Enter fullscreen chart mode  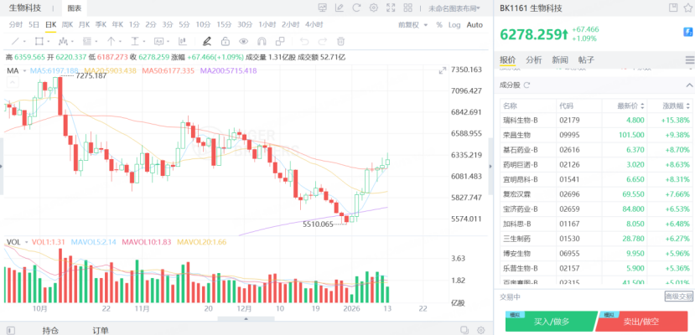point(391,8)
